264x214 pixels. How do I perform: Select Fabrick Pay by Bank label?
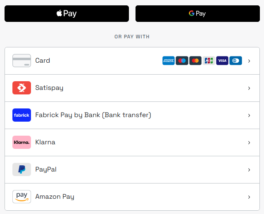(x=93, y=115)
